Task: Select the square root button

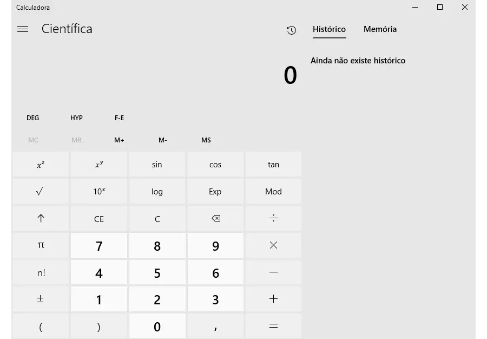Action: (41, 191)
